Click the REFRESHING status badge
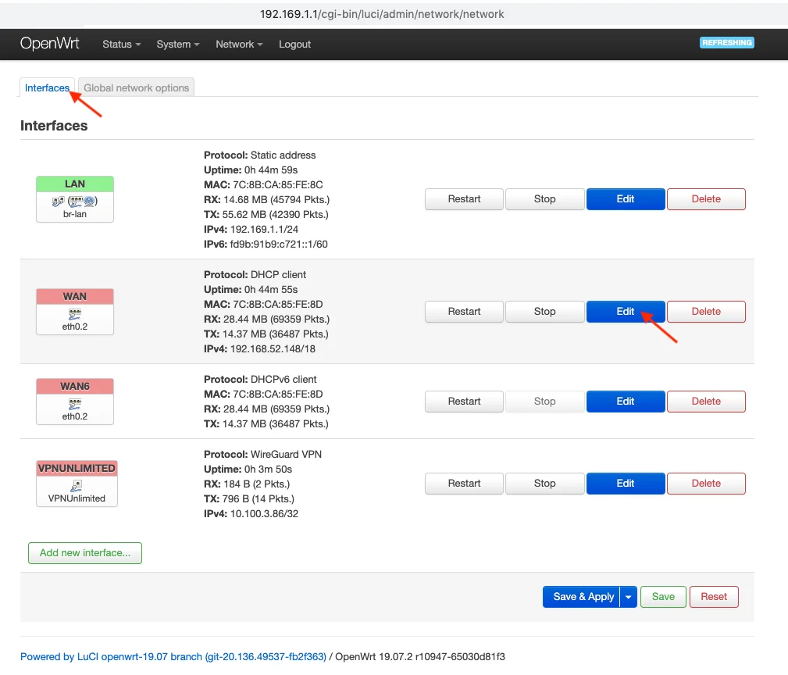This screenshot has height=675, width=788. [726, 43]
